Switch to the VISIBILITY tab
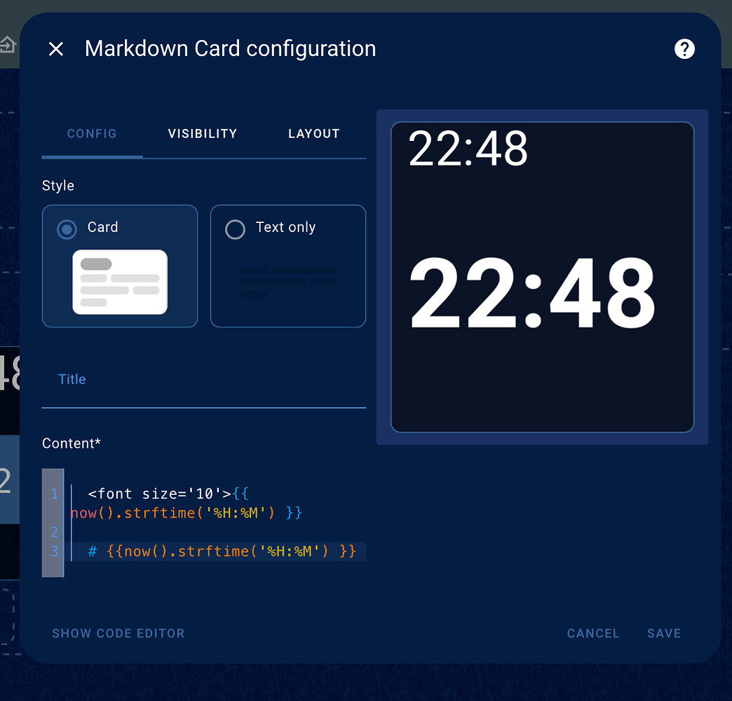The width and height of the screenshot is (732, 701). click(203, 133)
